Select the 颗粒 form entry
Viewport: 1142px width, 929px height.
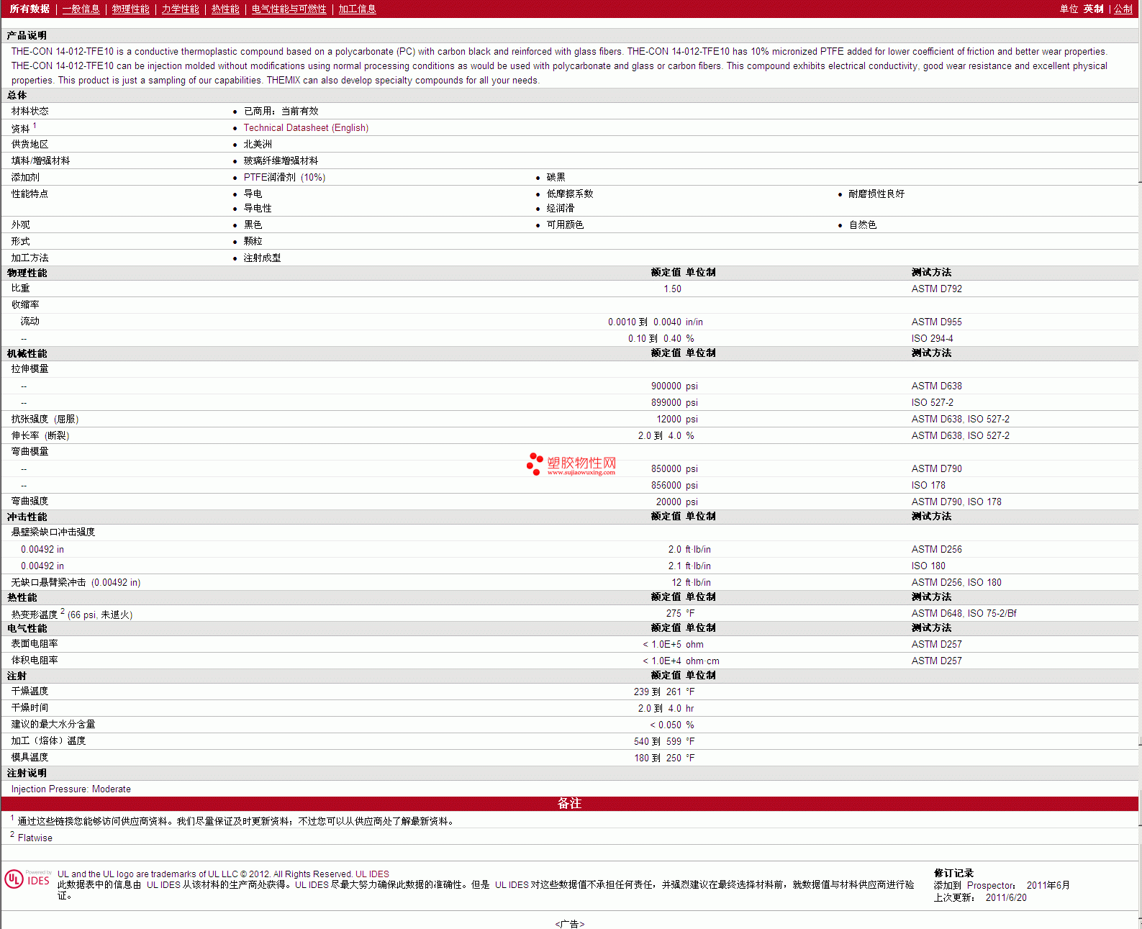(253, 241)
